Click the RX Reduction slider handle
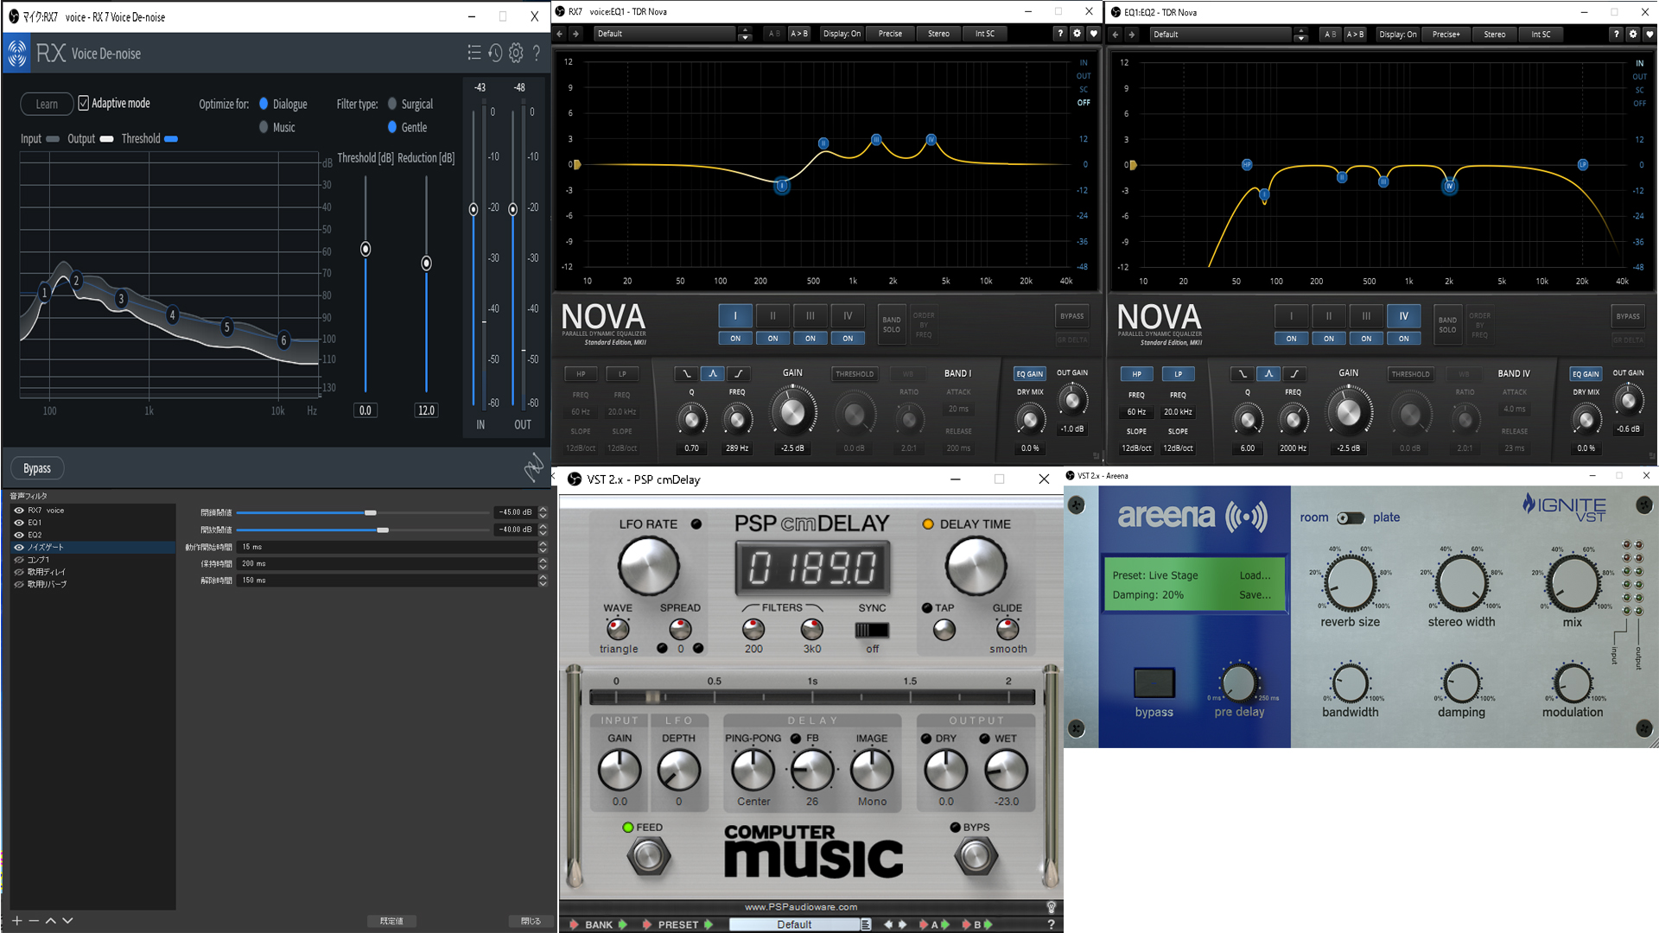Image resolution: width=1659 pixels, height=933 pixels. [426, 263]
